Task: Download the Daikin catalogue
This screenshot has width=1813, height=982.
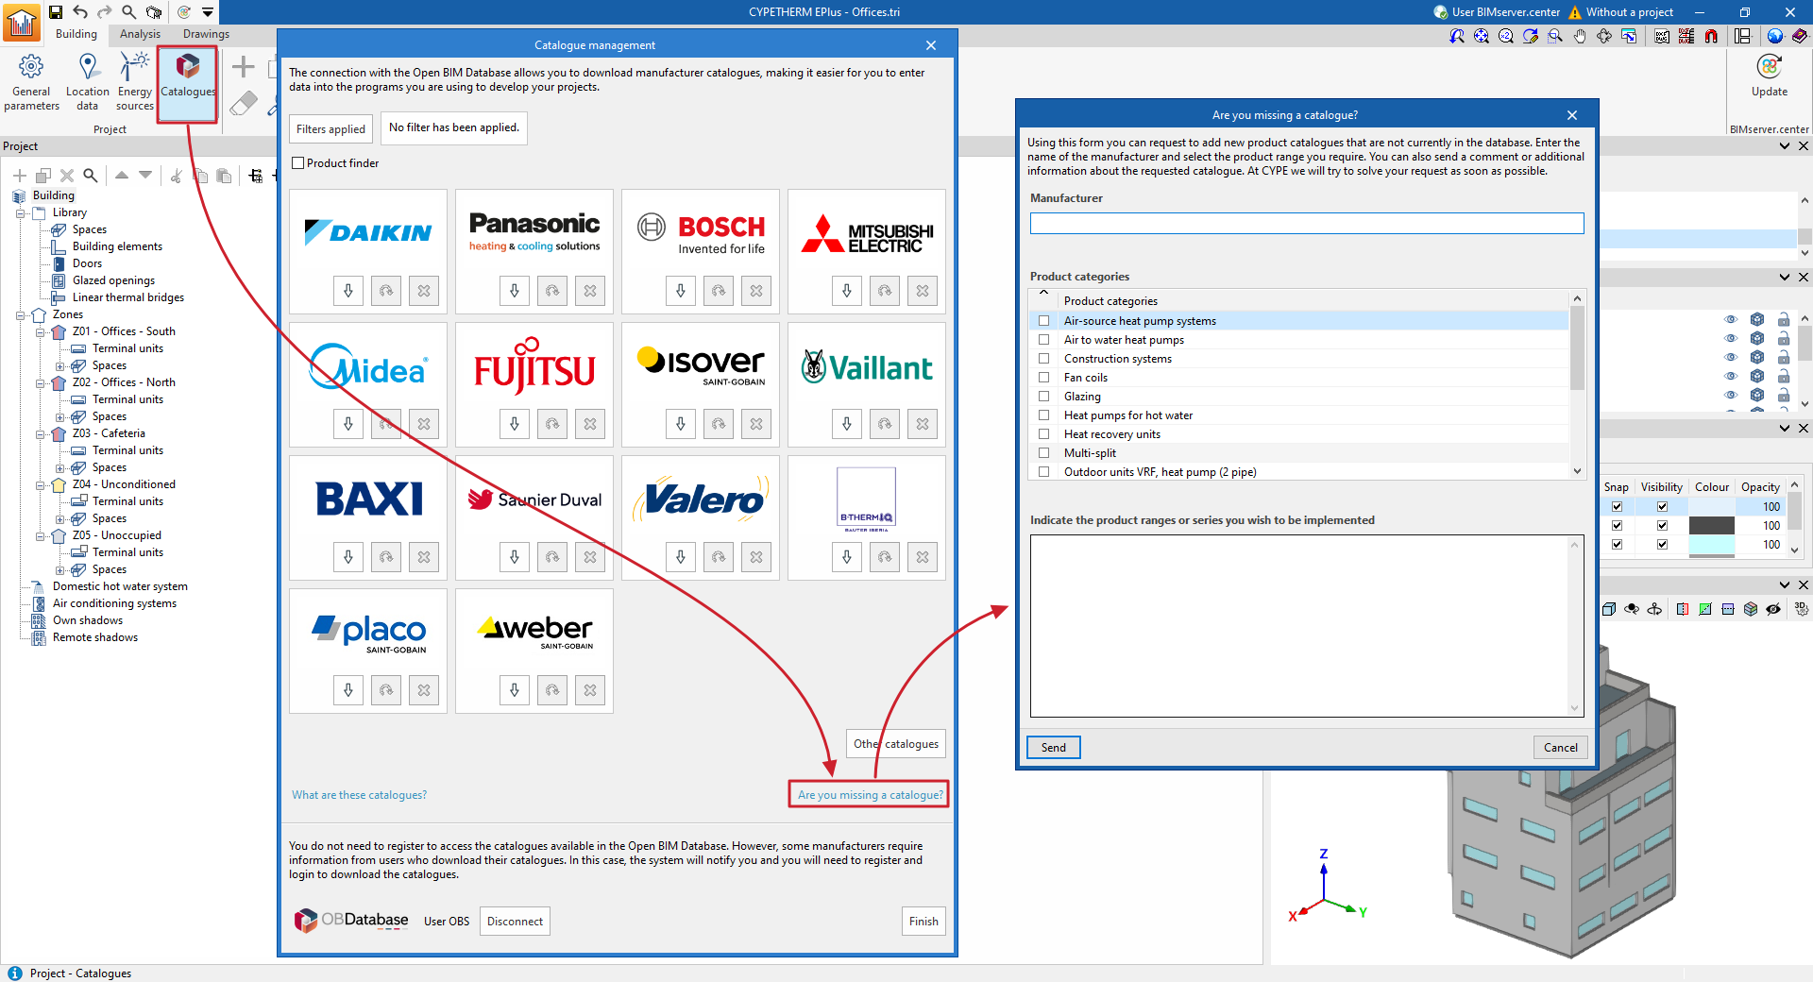Action: pos(348,291)
